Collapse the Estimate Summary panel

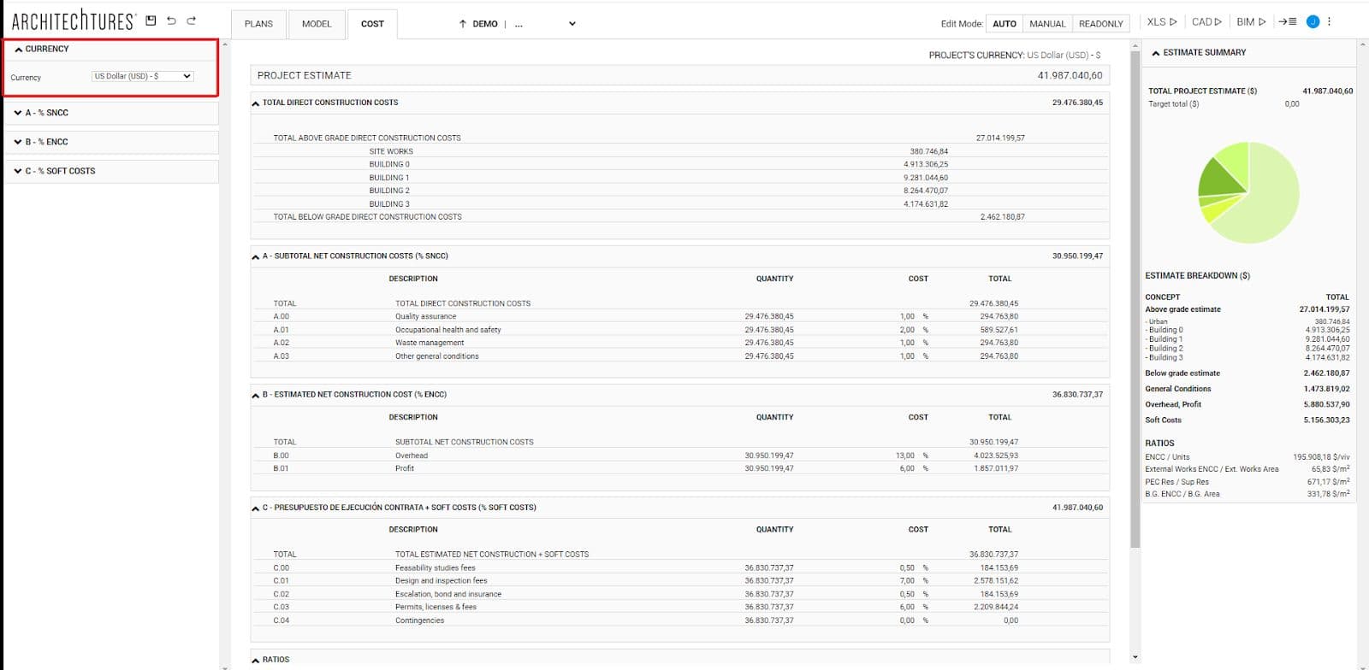pyautogui.click(x=1156, y=53)
